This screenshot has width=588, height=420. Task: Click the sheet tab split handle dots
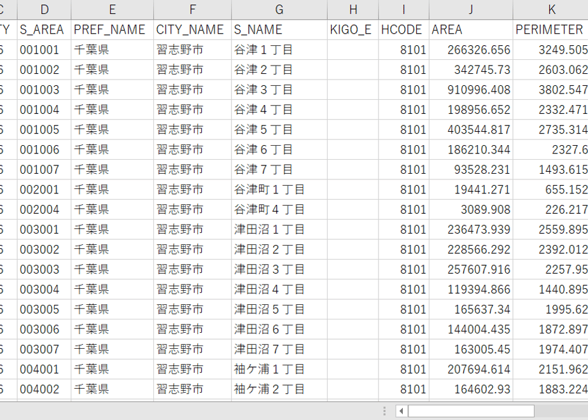coord(384,411)
